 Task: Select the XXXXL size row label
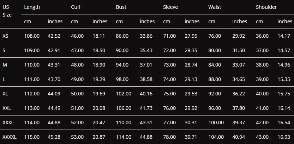click(10, 137)
